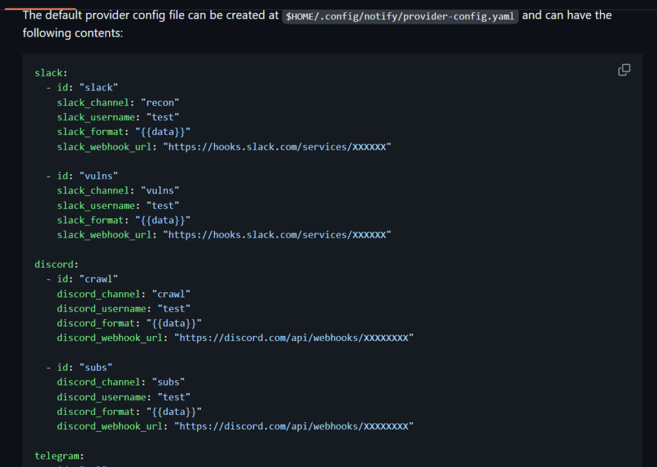Click the "telegram:" top-level key
The image size is (657, 467).
(60, 456)
